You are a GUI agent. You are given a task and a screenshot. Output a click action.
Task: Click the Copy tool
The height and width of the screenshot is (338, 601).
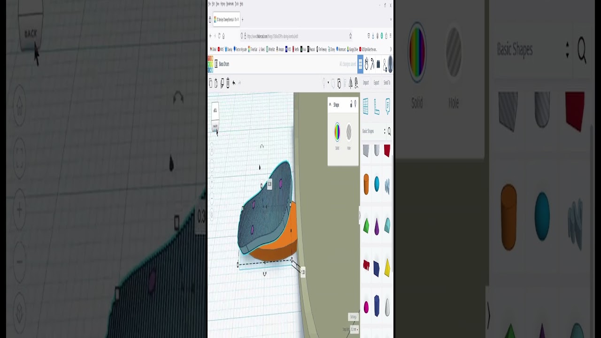pos(210,83)
